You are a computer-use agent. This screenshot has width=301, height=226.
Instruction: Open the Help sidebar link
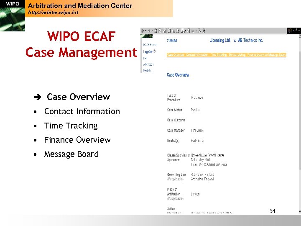145,58
